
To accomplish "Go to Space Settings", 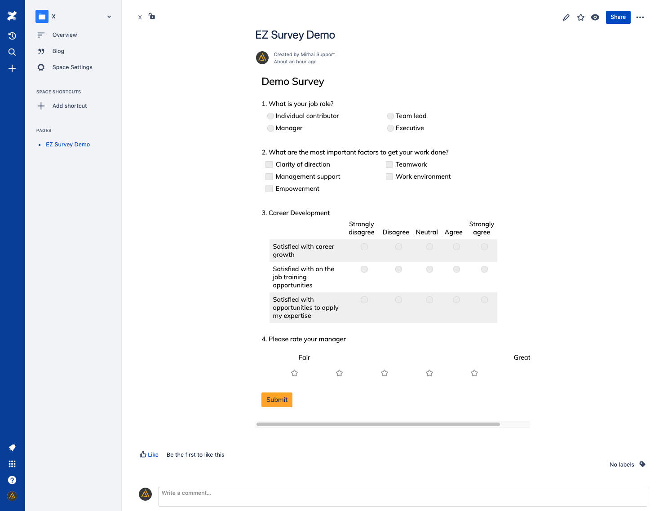I will (72, 67).
